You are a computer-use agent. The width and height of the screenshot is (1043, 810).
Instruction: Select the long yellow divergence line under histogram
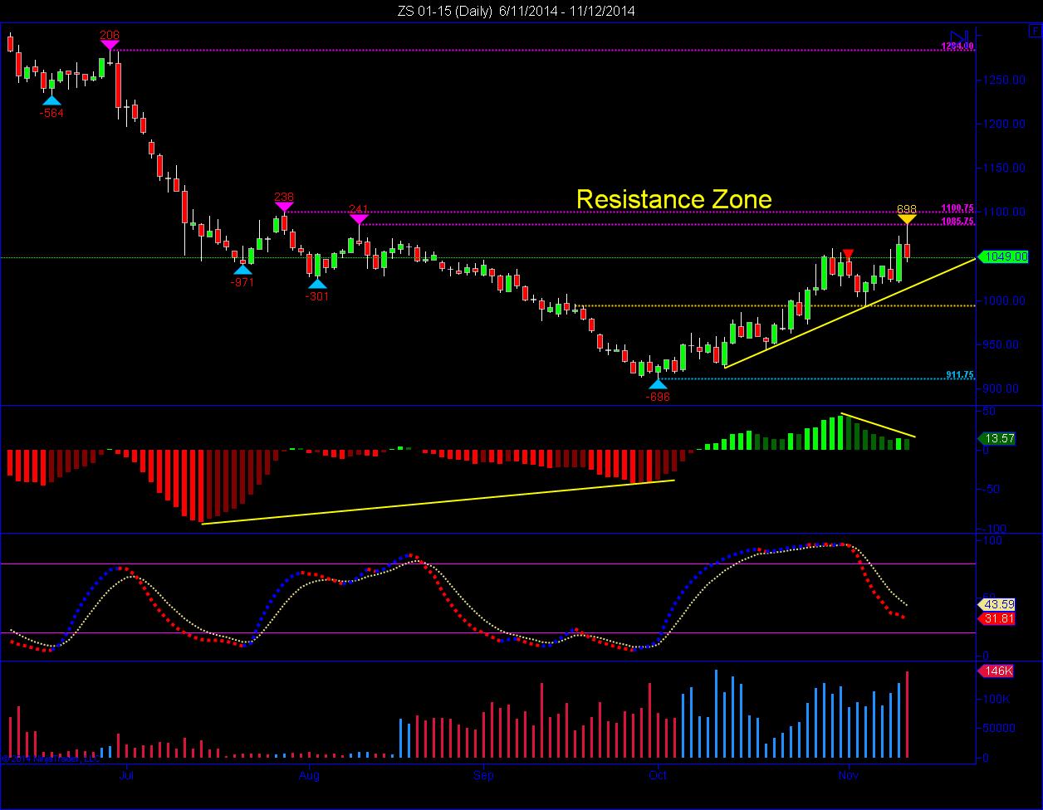[x=438, y=501]
